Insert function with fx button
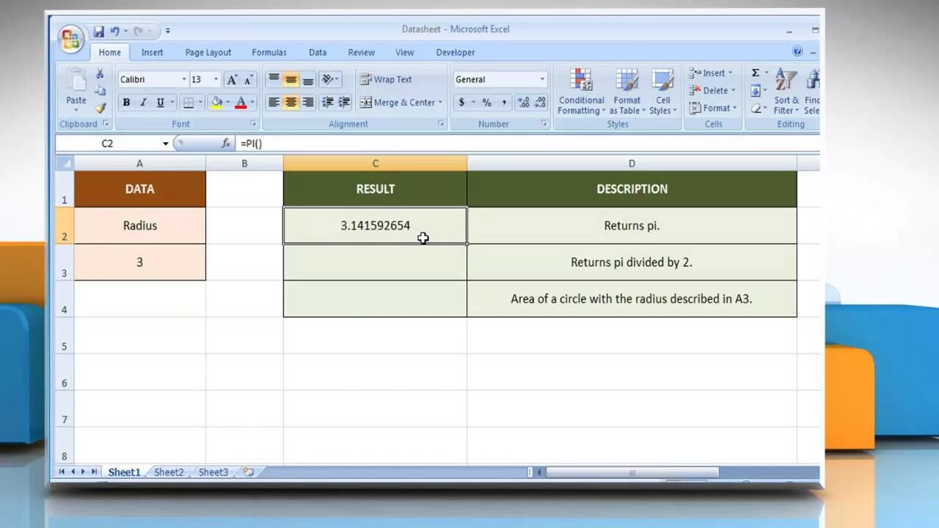 point(226,144)
